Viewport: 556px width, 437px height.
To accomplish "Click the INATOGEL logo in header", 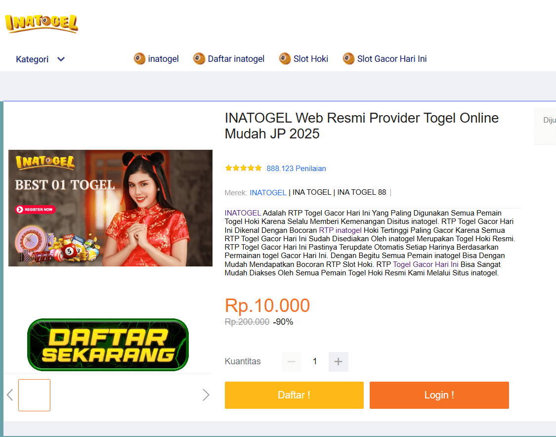I will [42, 24].
